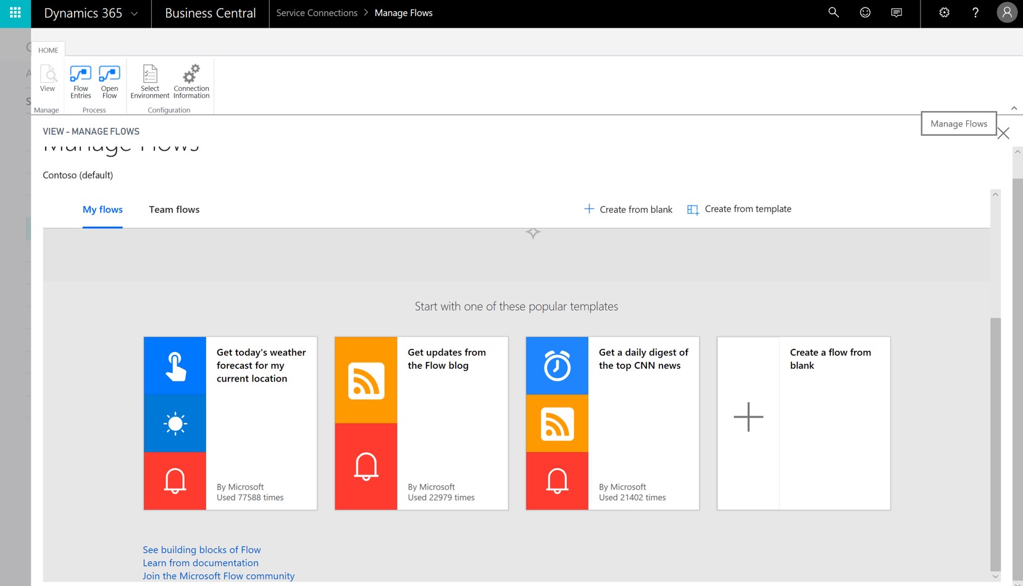This screenshot has width=1023, height=586.
Task: Click Create from template button
Action: tap(739, 209)
